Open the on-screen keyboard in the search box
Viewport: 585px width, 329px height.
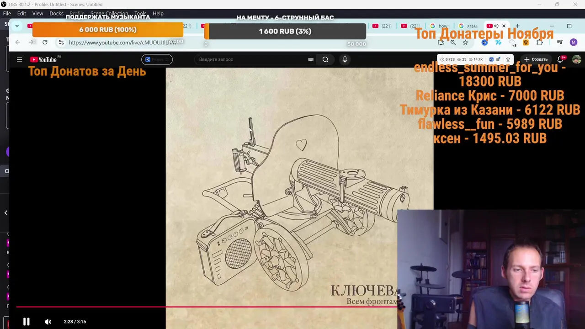pos(311,59)
